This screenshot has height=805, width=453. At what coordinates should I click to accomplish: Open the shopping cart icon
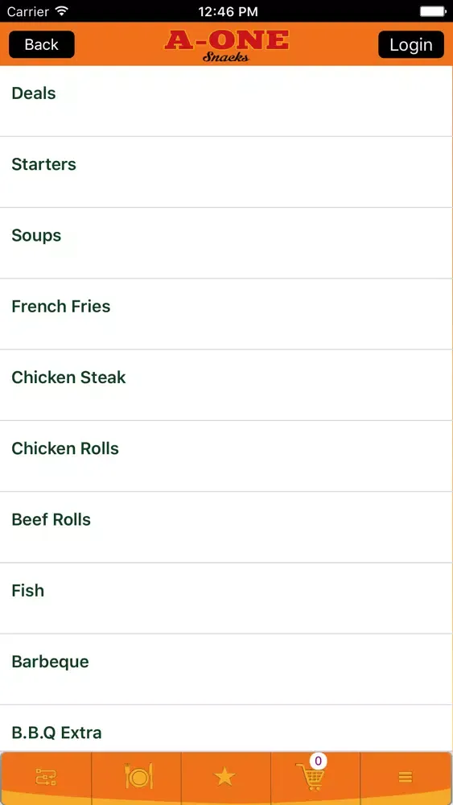310,778
